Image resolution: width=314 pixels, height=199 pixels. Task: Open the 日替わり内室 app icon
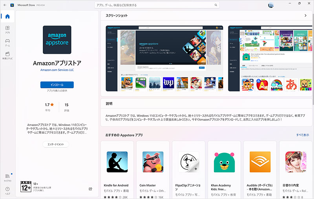point(296,162)
